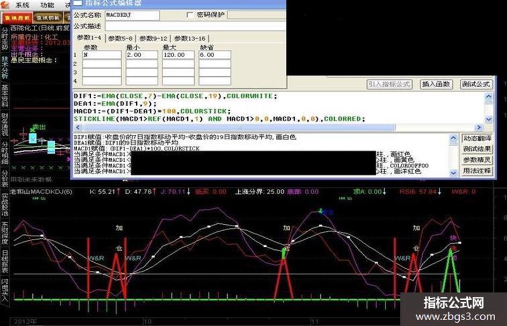The height and width of the screenshot is (326, 507).
Task: Switch to the 参数9-12 tab
Action: (x=154, y=38)
